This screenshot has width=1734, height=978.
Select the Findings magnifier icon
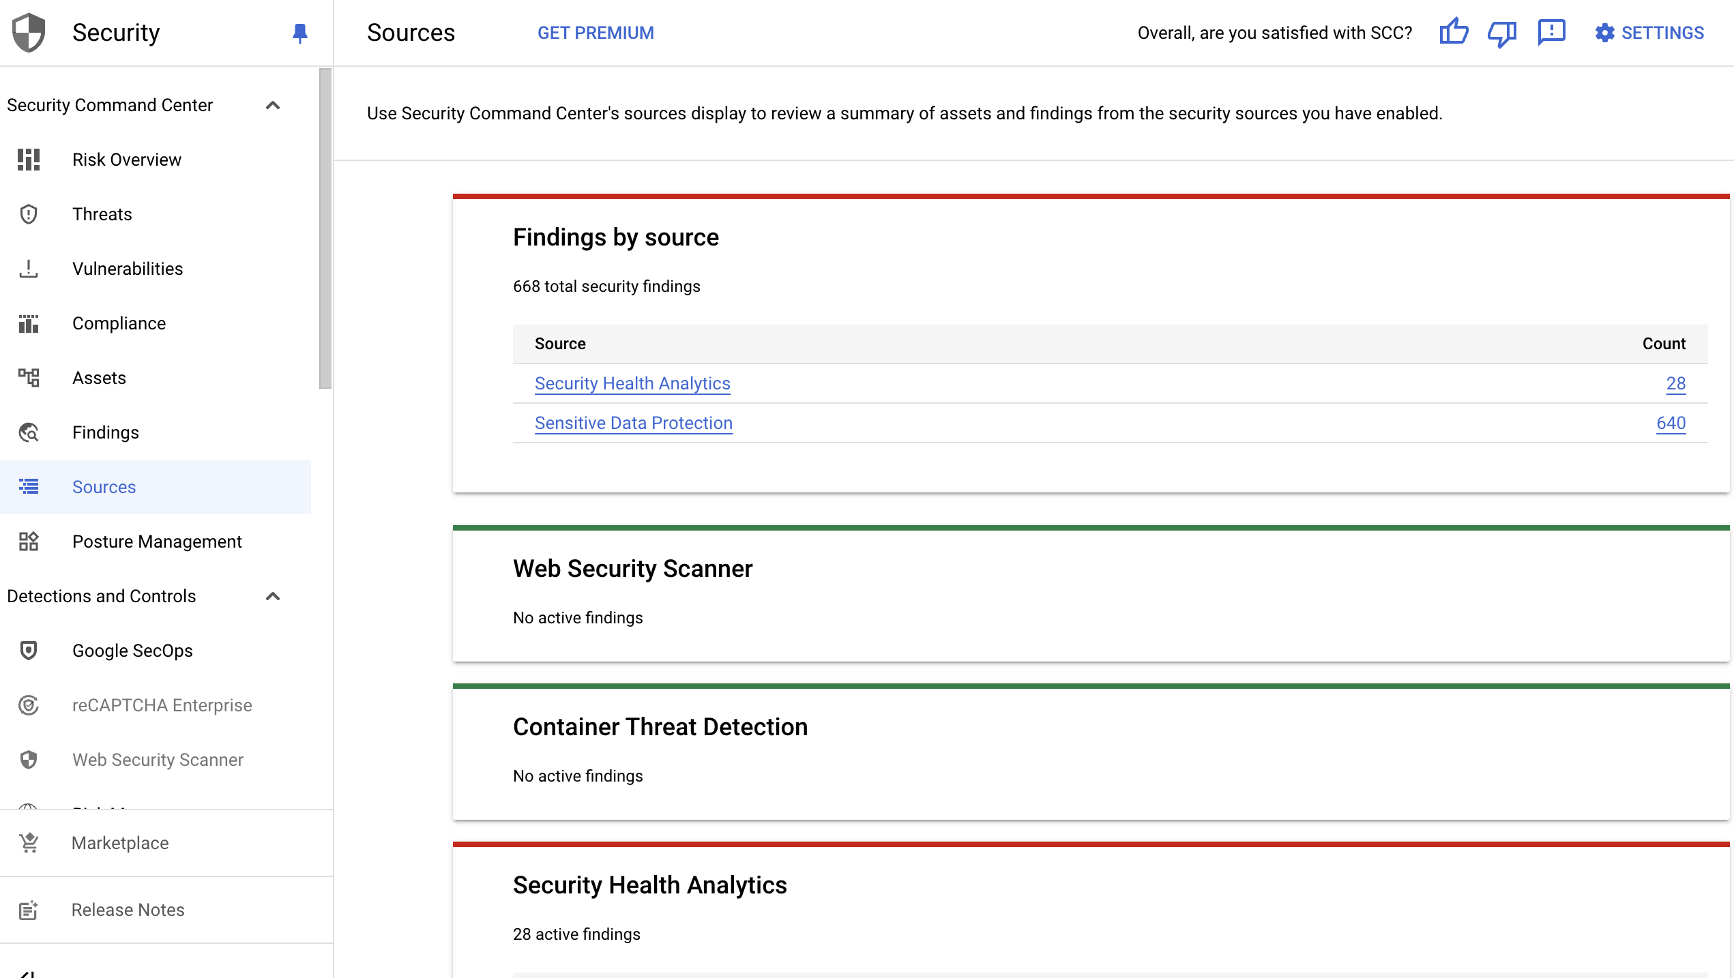28,432
